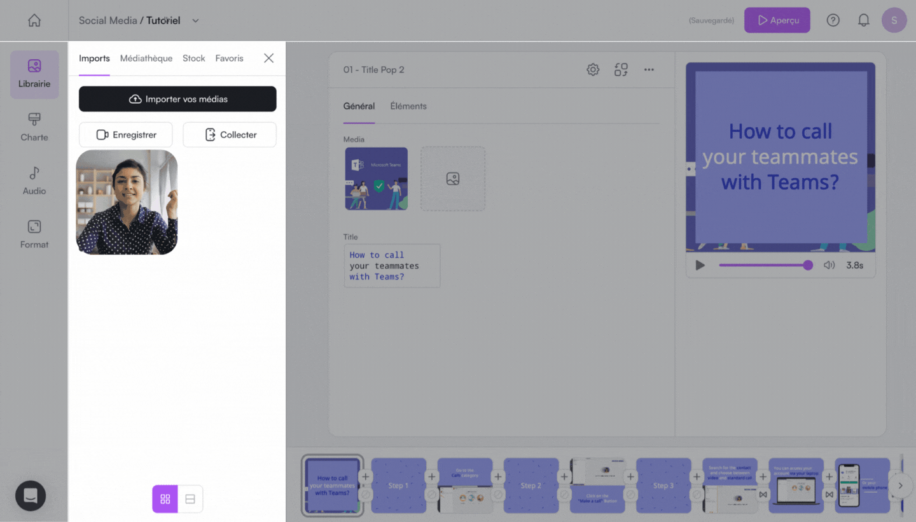Image resolution: width=916 pixels, height=522 pixels.
Task: Select the Step 3 scene in timeline
Action: pos(663,485)
